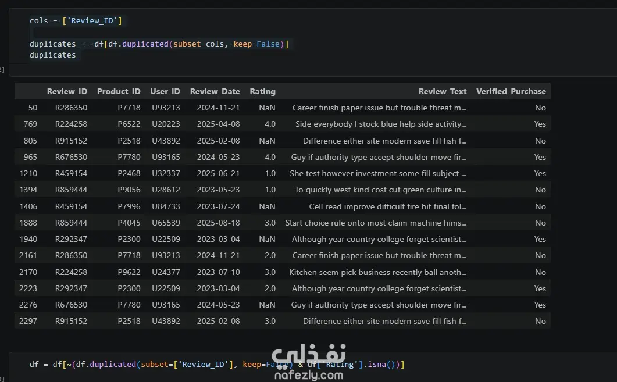Image resolution: width=617 pixels, height=382 pixels.
Task: Click user ID U84733
Action: click(166, 206)
